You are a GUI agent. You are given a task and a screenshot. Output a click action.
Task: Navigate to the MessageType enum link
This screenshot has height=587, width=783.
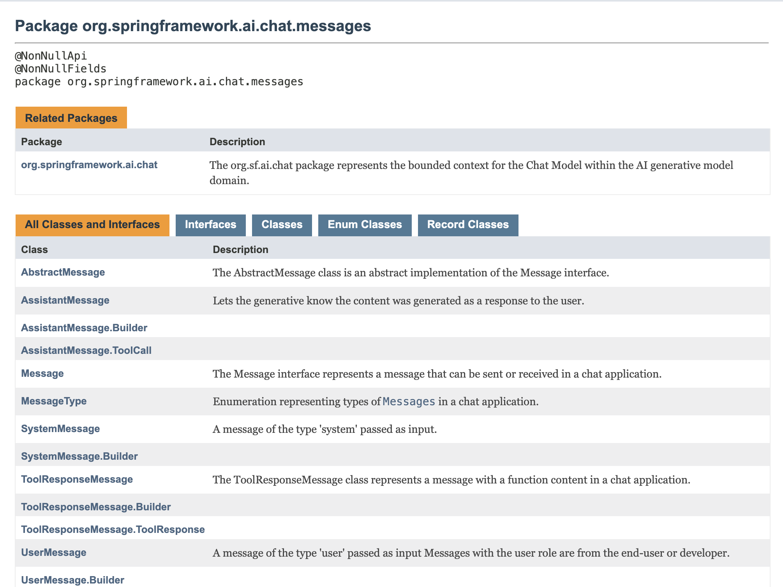[x=54, y=401]
